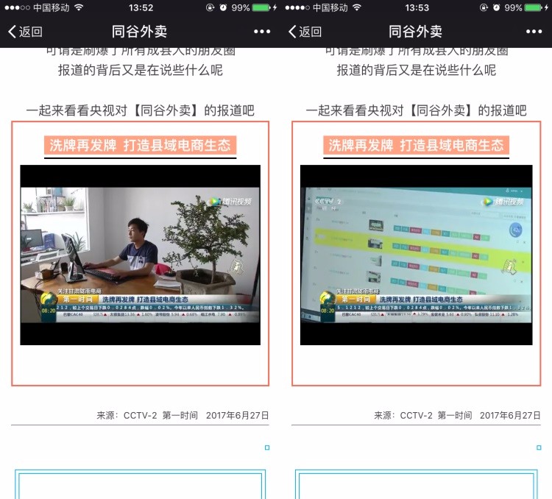Tap 报道的背后又是在说些什么呢 text on left
Image resolution: width=552 pixels, height=499 pixels.
(140, 70)
